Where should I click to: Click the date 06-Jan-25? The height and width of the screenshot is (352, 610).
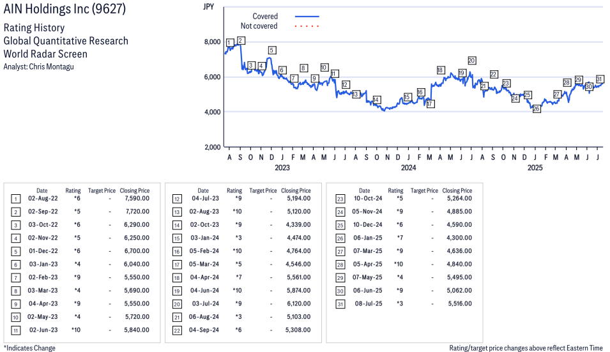click(368, 238)
